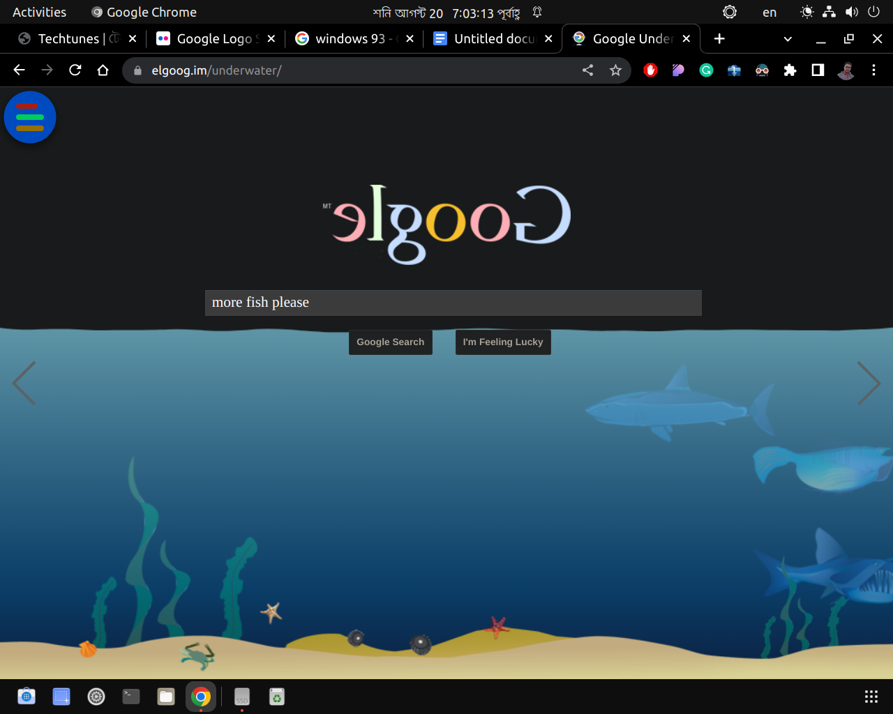Open the screenshot tool in the dock

click(x=61, y=696)
